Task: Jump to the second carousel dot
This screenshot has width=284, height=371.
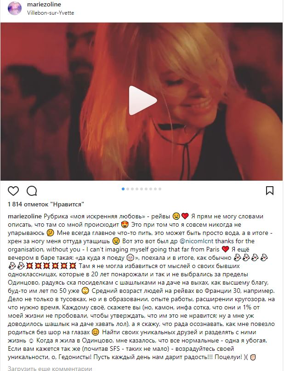Action: (x=128, y=189)
